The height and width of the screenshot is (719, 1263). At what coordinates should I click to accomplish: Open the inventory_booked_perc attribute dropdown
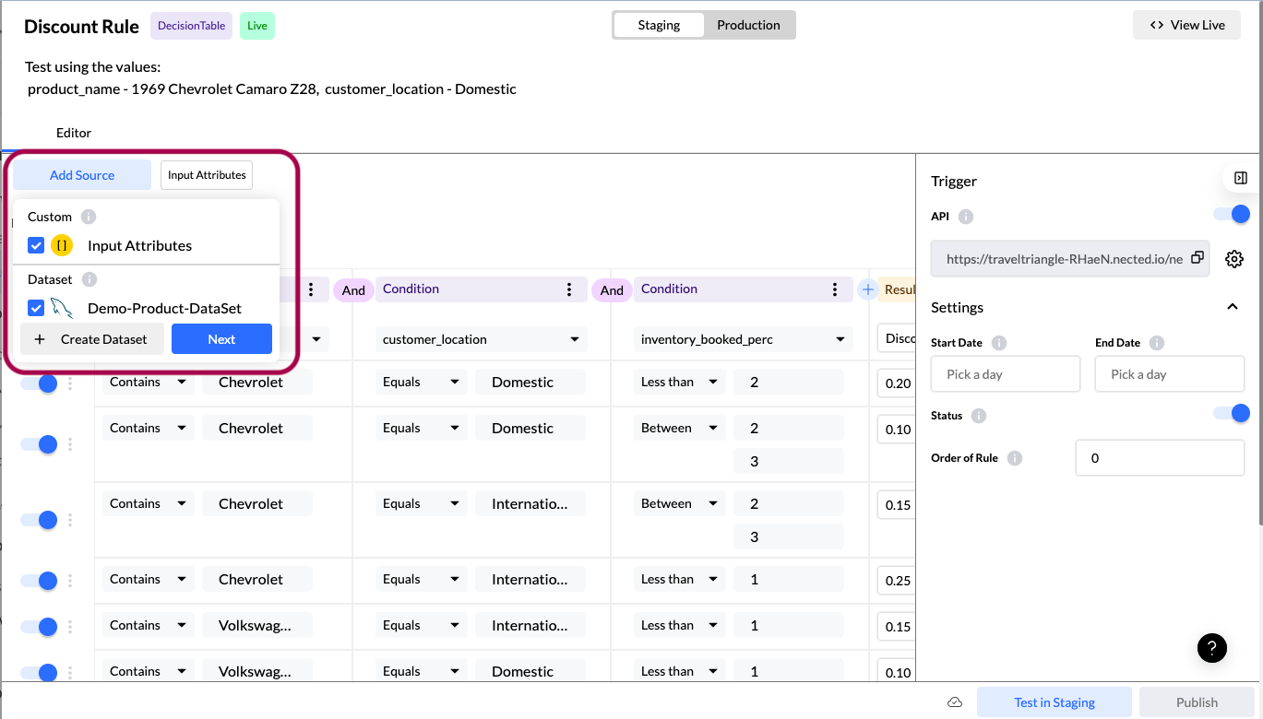744,339
